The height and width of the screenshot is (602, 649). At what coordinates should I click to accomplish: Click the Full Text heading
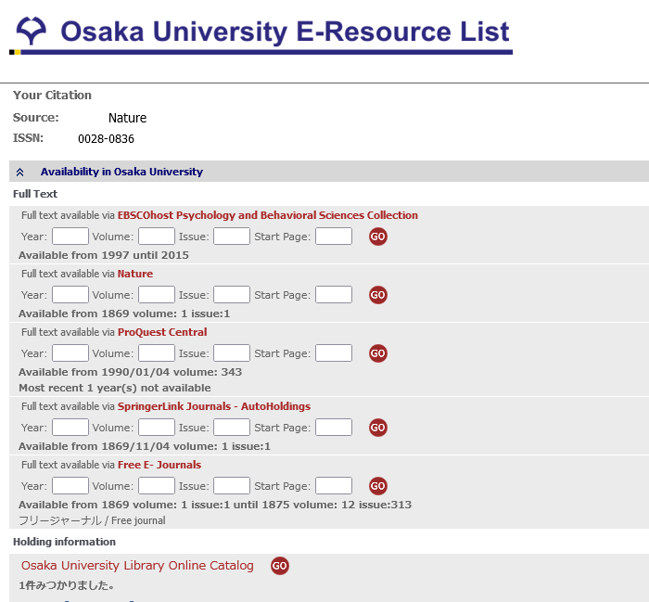point(35,194)
